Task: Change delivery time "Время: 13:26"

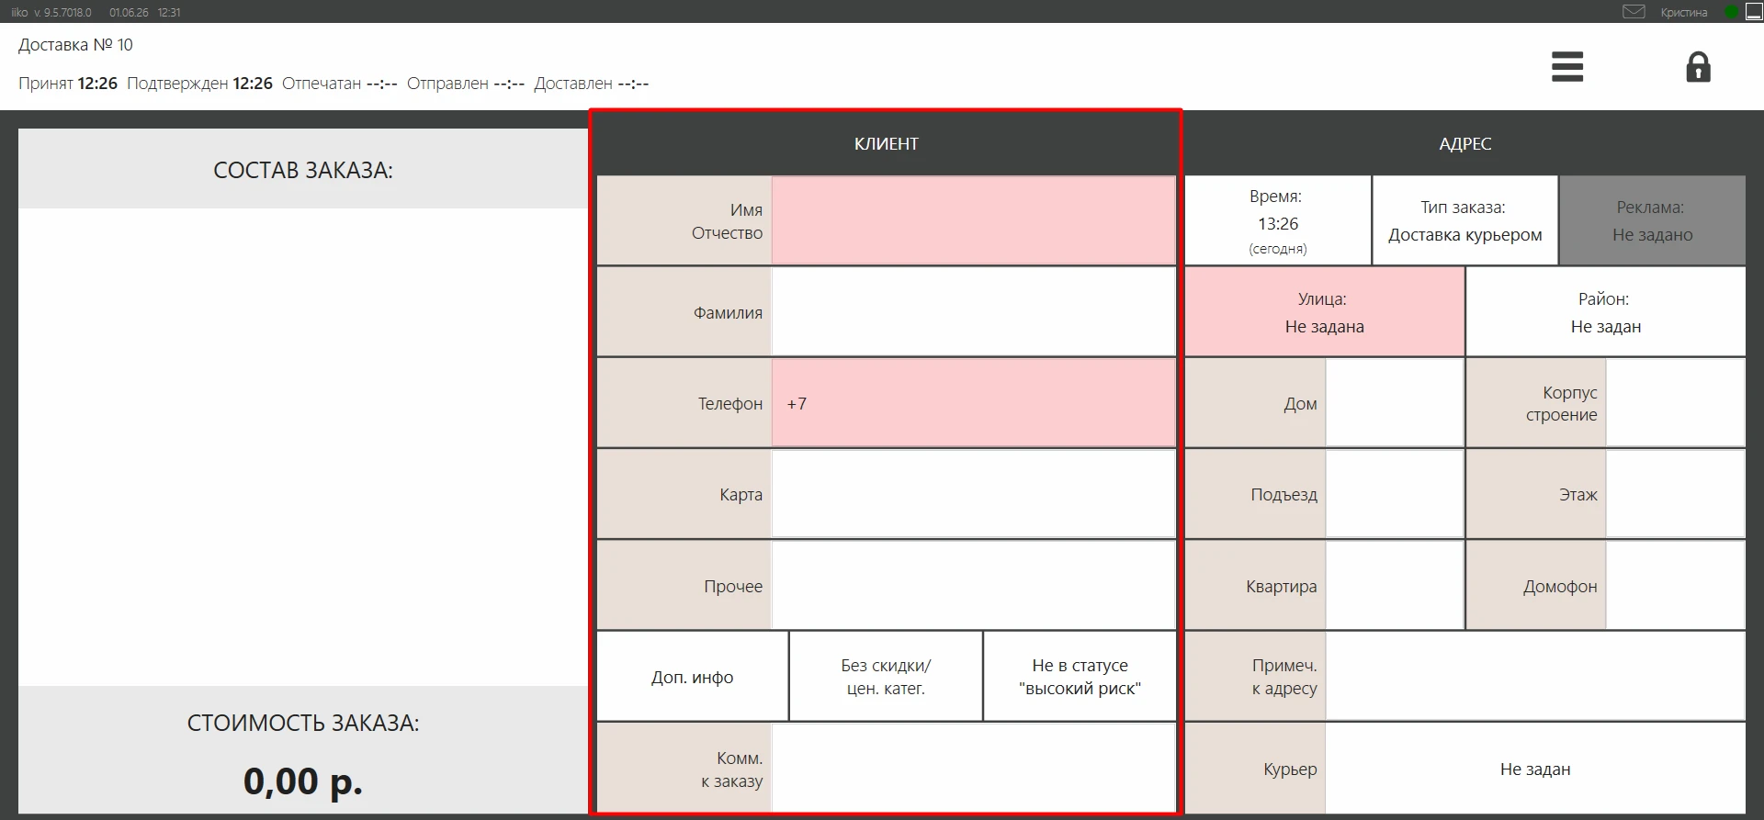Action: pyautogui.click(x=1278, y=220)
